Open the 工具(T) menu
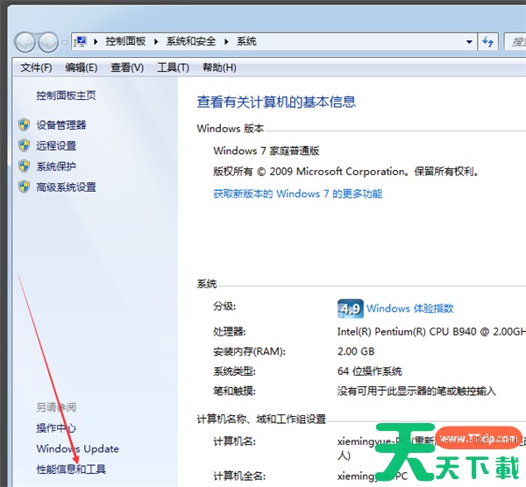The image size is (526, 487). pyautogui.click(x=173, y=67)
